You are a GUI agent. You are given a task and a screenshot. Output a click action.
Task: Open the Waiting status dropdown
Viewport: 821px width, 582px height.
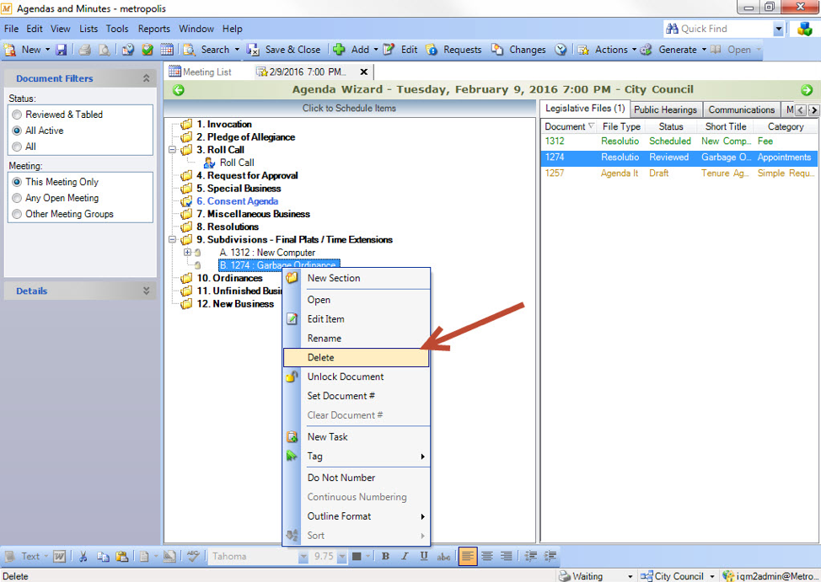[630, 576]
